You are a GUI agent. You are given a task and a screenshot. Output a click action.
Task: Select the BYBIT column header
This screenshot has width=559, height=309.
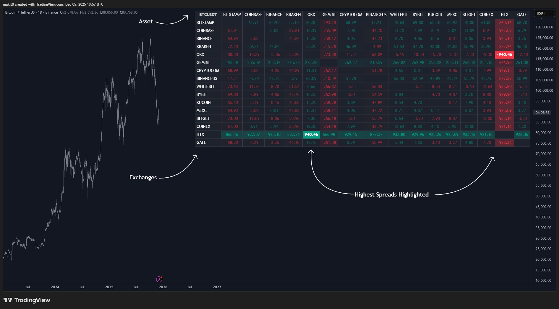click(418, 15)
